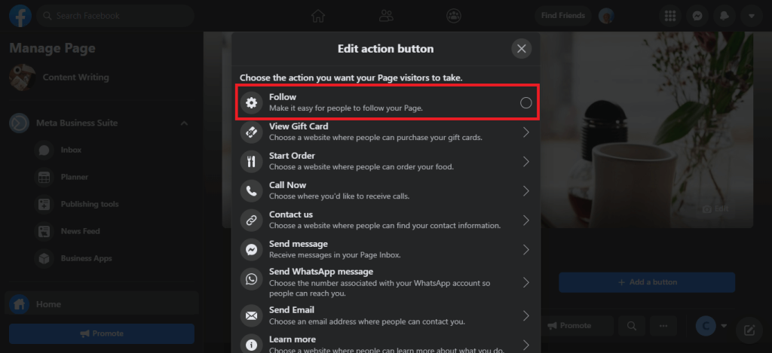Click the Search Facebook field
Image resolution: width=772 pixels, height=353 pixels.
pos(115,16)
